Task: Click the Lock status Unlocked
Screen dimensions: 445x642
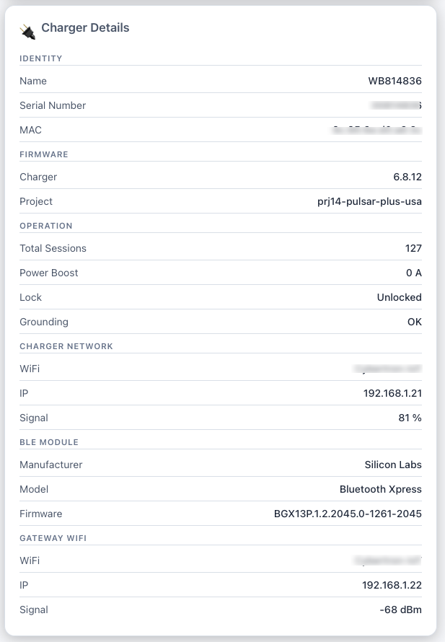Action: pos(399,297)
